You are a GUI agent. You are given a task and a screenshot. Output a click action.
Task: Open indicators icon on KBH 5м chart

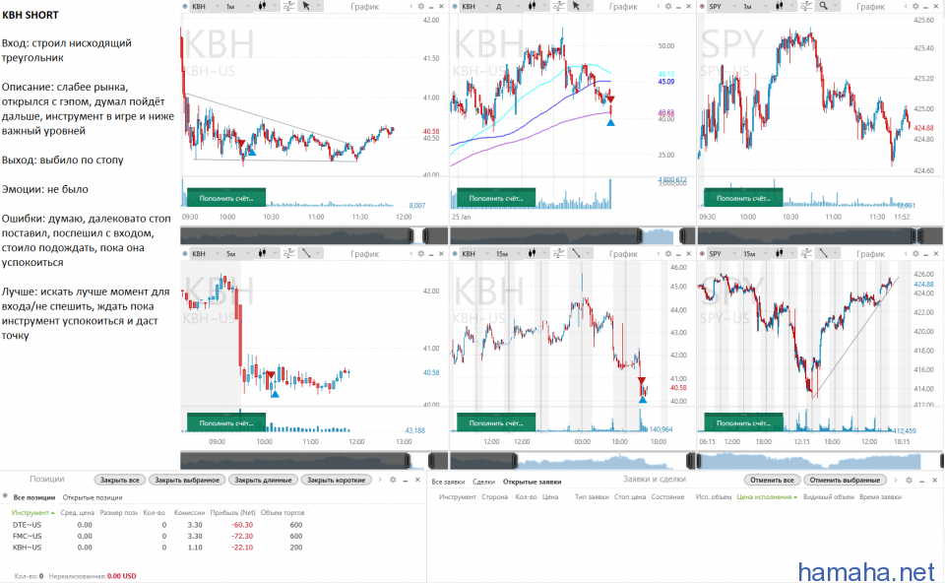tap(288, 254)
